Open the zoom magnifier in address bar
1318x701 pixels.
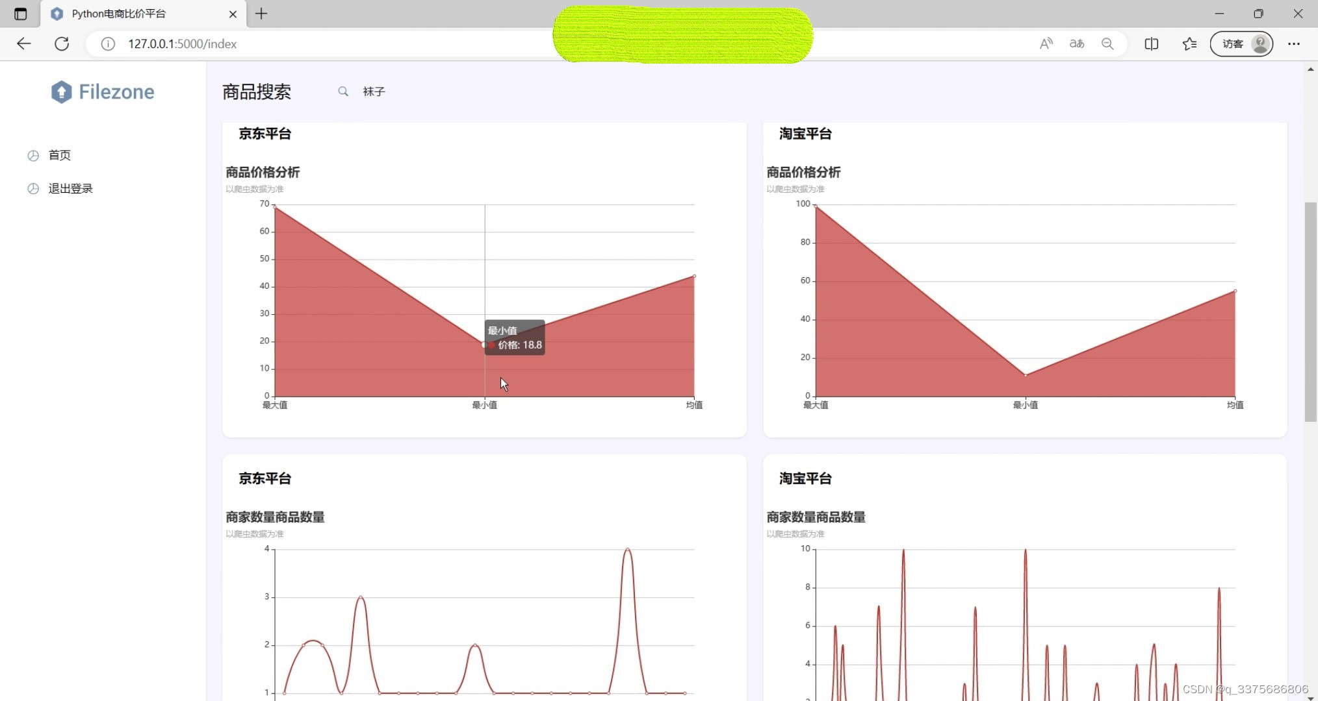click(1107, 43)
